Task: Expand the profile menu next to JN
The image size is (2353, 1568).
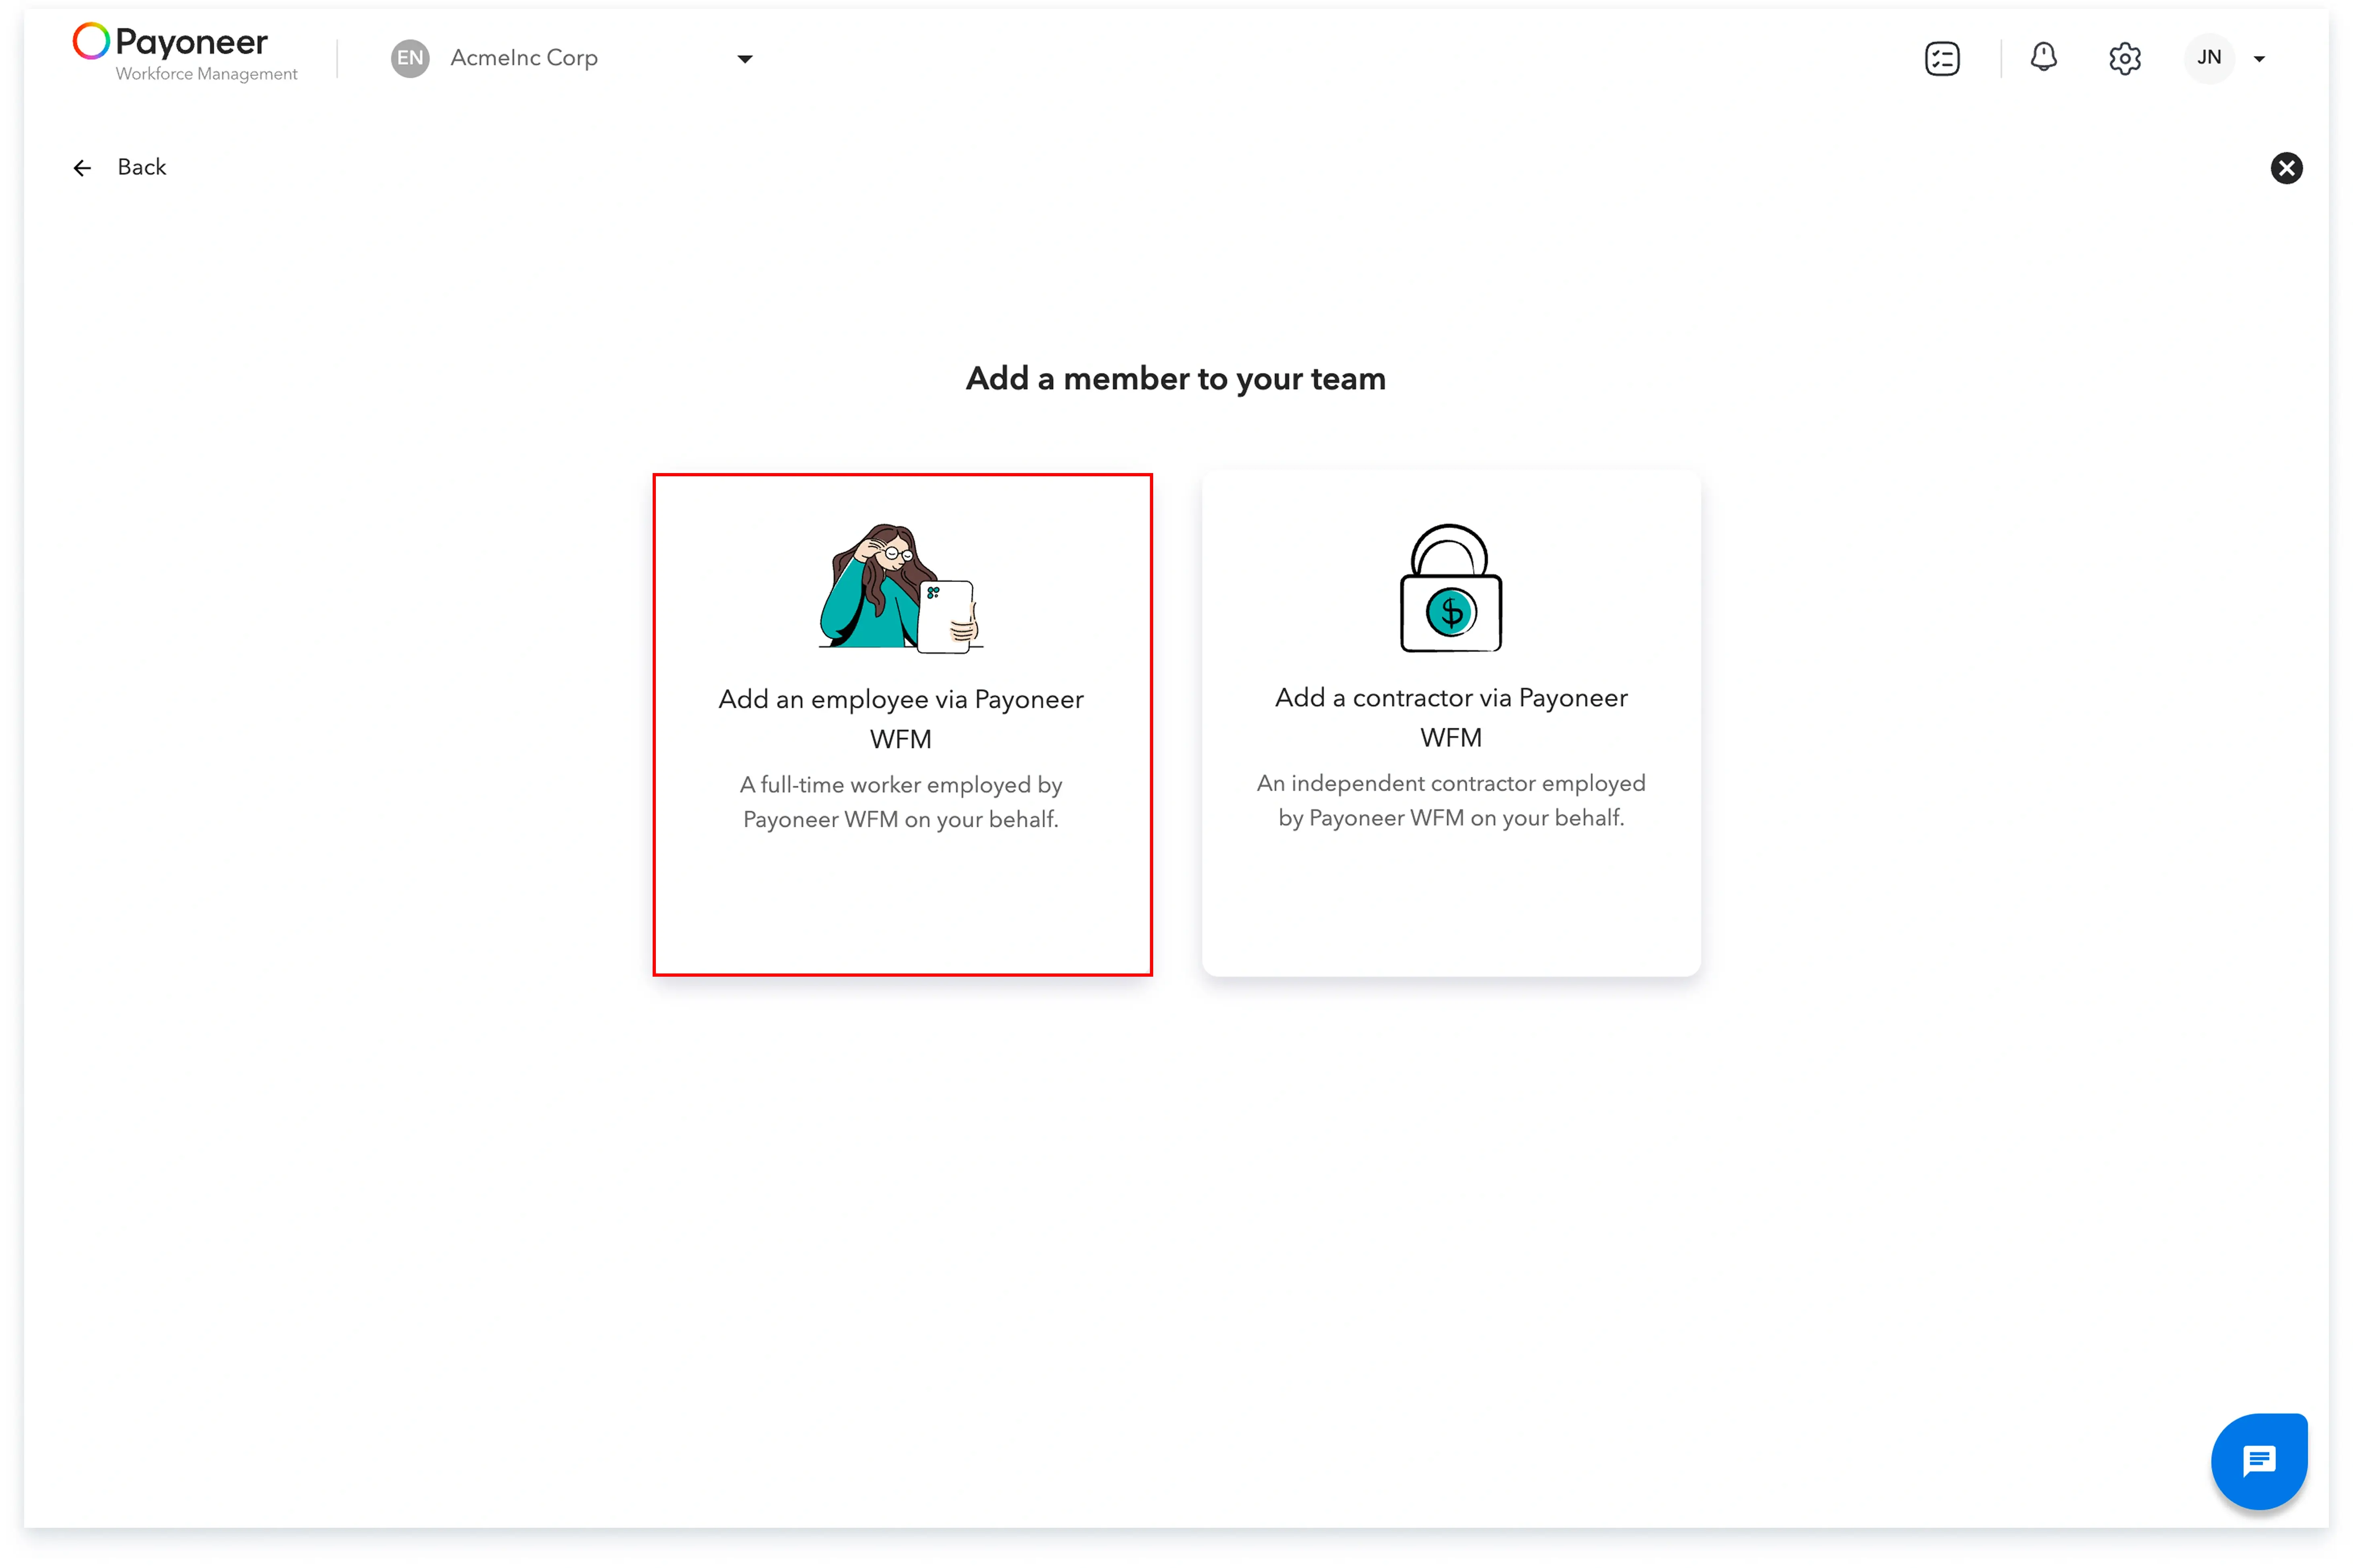Action: (x=2259, y=59)
